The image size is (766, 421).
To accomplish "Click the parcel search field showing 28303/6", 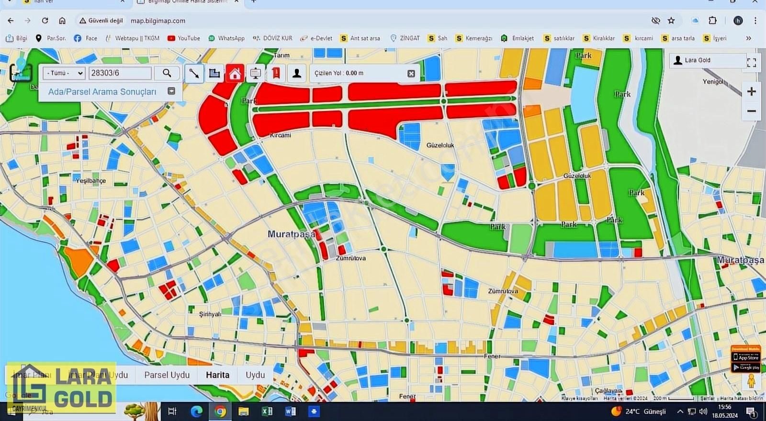I will 120,73.
